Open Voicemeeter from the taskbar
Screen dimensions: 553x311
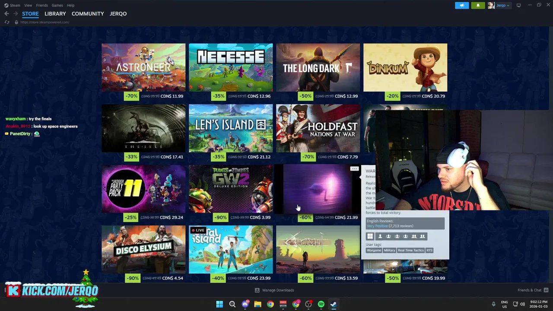283,304
